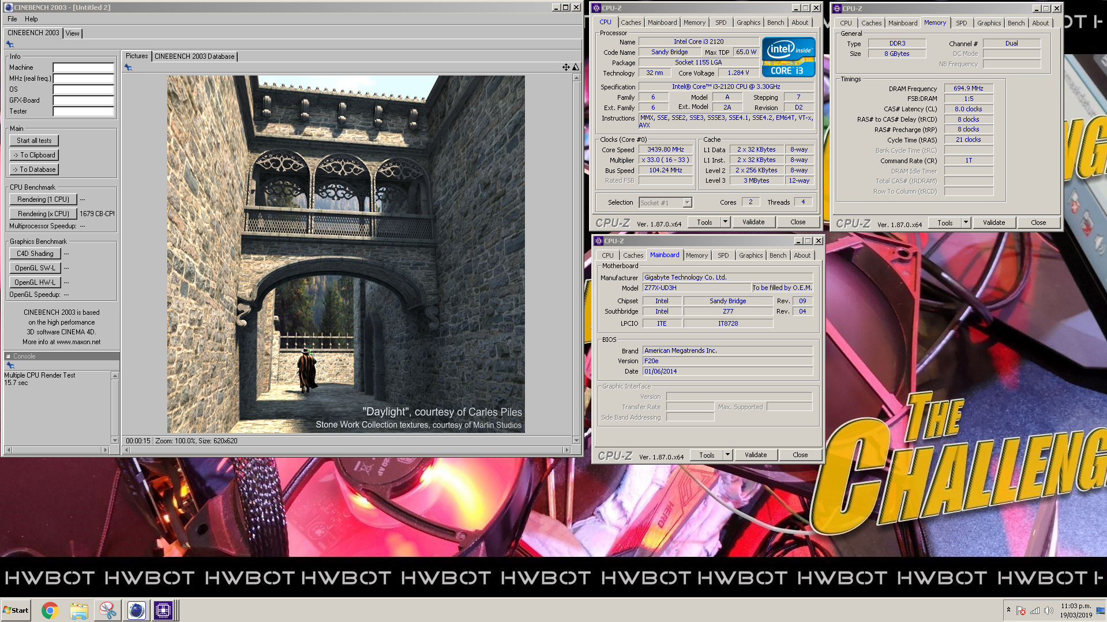Select the zoom picture triangle icon
1107x622 pixels.
[x=575, y=67]
